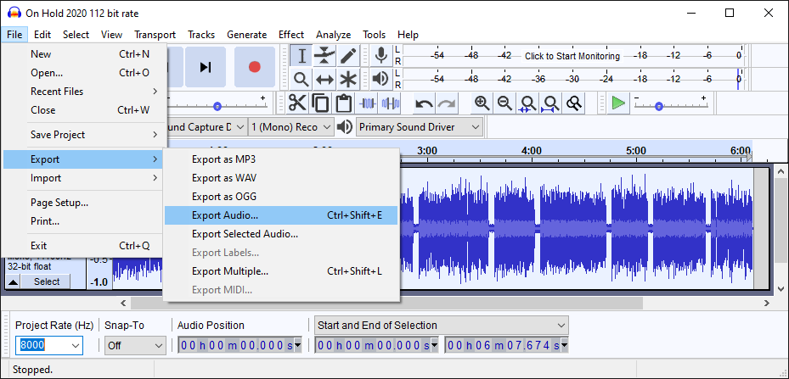Click the Undo arrow icon
789x379 pixels.
tap(424, 103)
